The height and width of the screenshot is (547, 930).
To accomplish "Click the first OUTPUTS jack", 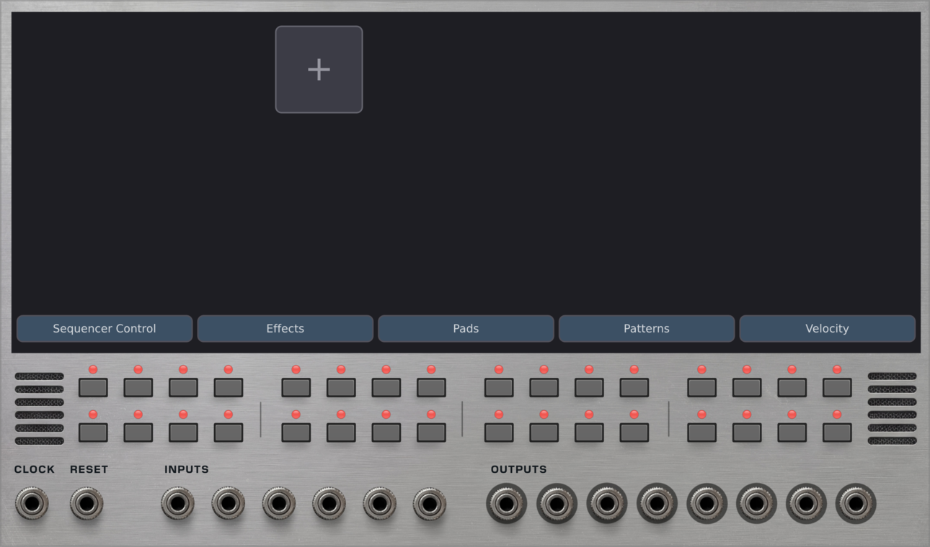I will (x=507, y=504).
